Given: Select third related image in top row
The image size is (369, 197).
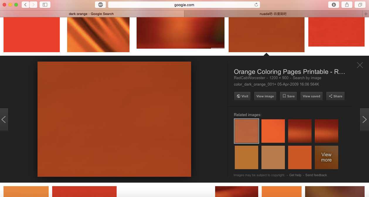Looking at the screenshot, I should pyautogui.click(x=300, y=131).
